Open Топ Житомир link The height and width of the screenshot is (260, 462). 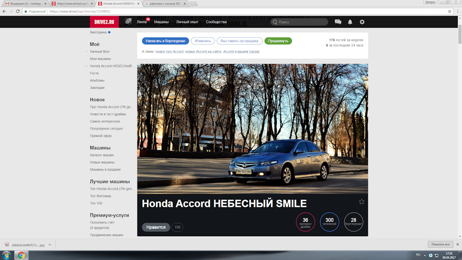point(101,196)
